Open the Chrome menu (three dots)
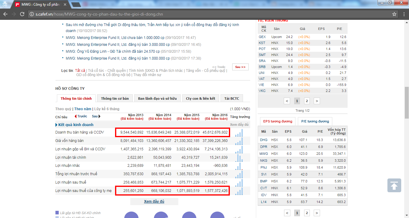Image resolution: width=409 pixels, height=218 pixels. 403,14
